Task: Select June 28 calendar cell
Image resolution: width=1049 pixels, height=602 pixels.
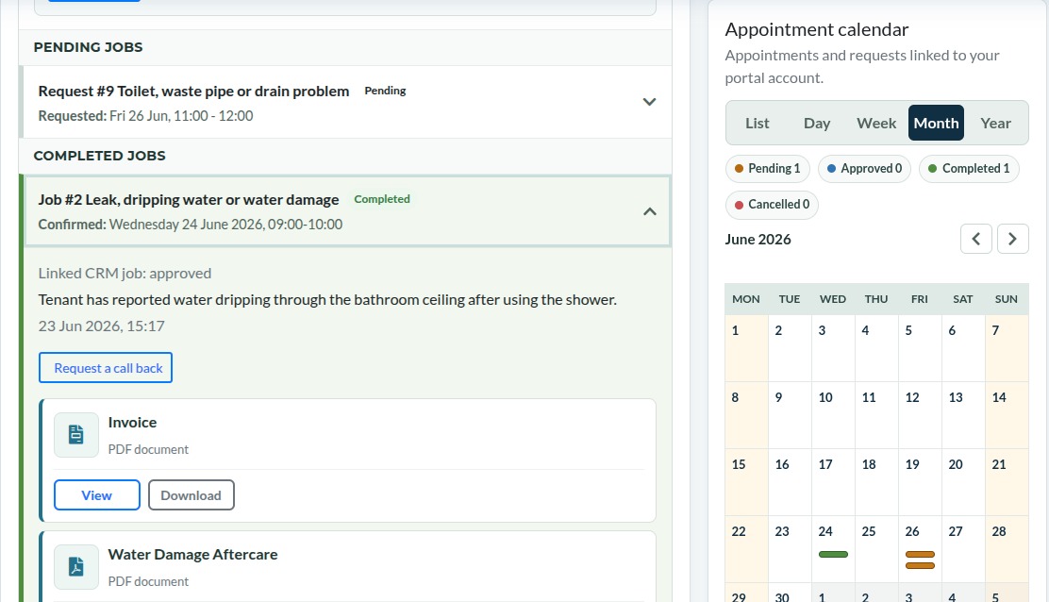Action: tap(1007, 548)
